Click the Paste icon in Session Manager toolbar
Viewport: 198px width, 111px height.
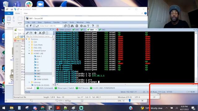[47, 33]
